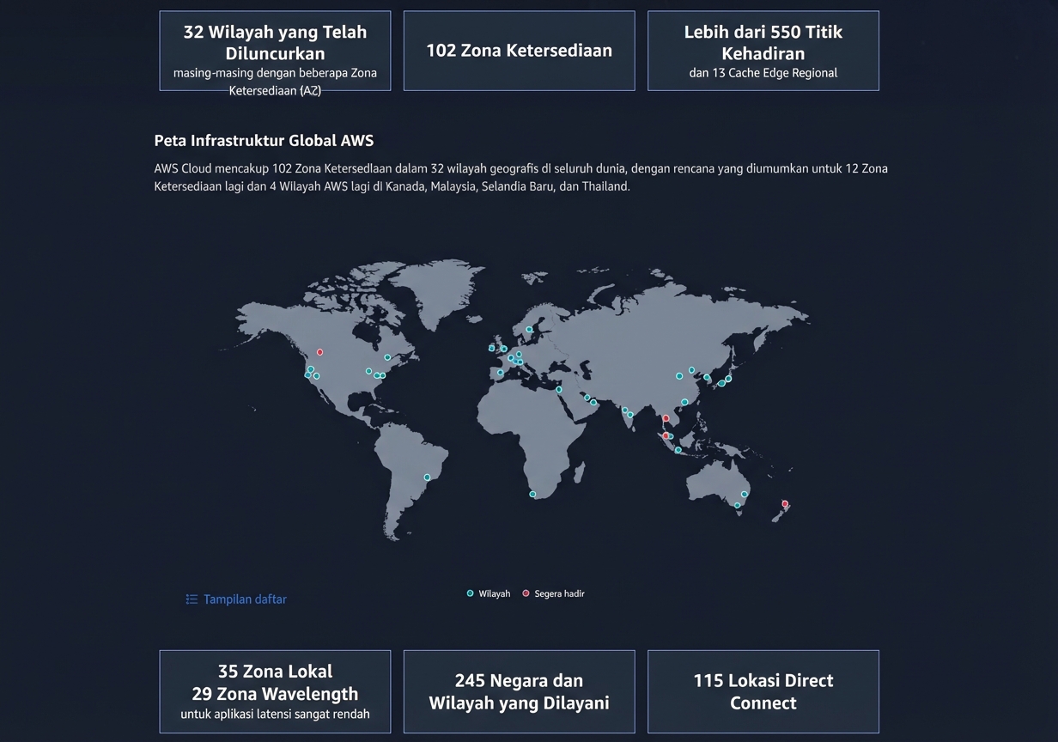The height and width of the screenshot is (742, 1058).
Task: Select the Ireland region marker
Action: [491, 348]
